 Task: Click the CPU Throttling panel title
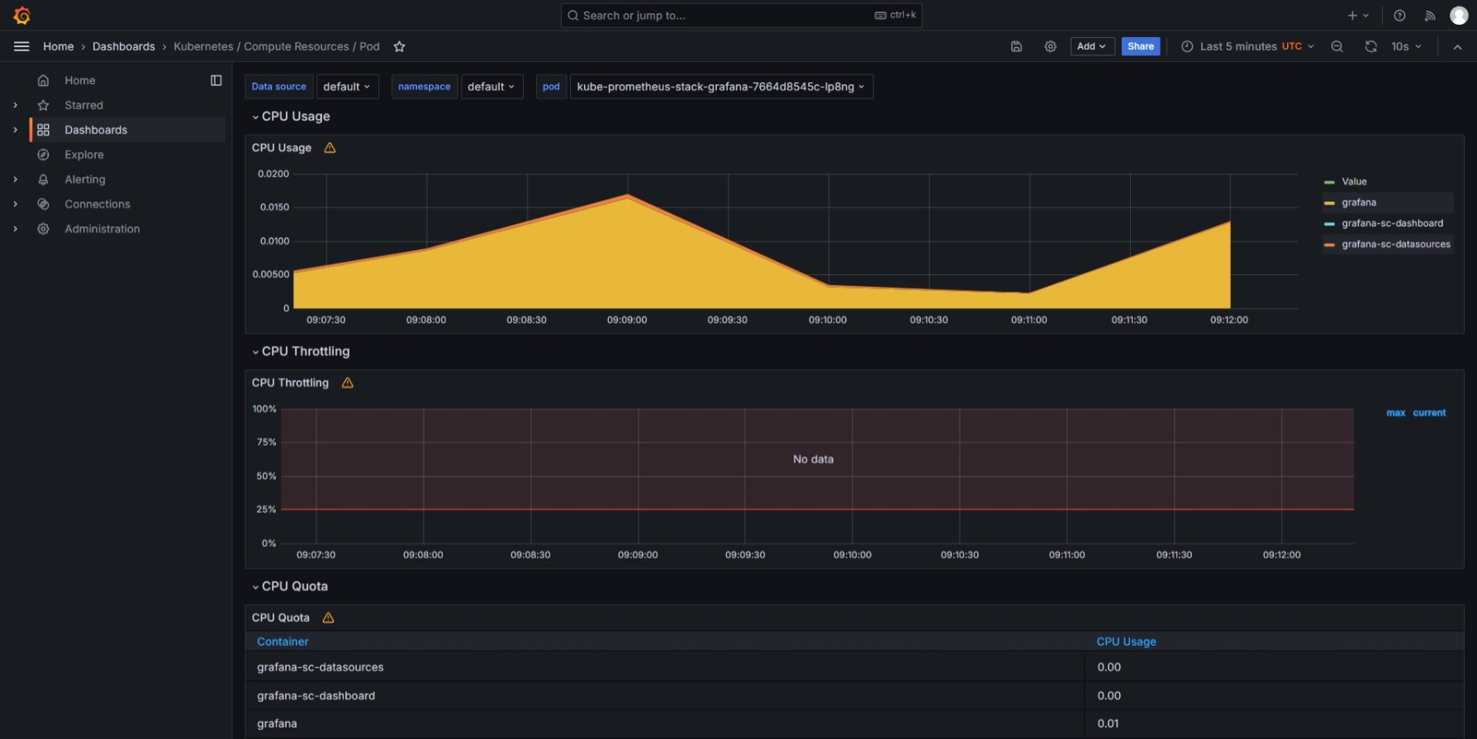[x=290, y=383]
